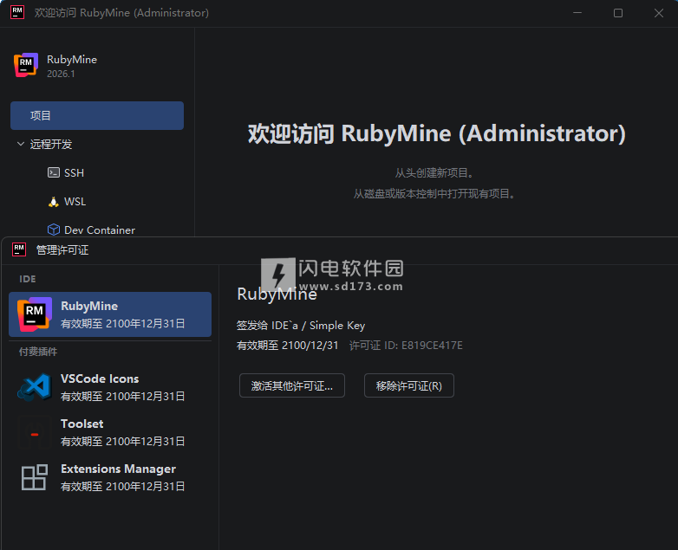Click the RubyMine icon in window title bar
The height and width of the screenshot is (550, 678).
pyautogui.click(x=17, y=13)
